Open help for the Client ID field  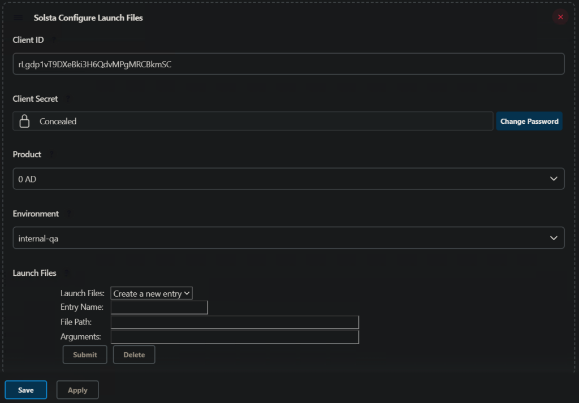54,40
